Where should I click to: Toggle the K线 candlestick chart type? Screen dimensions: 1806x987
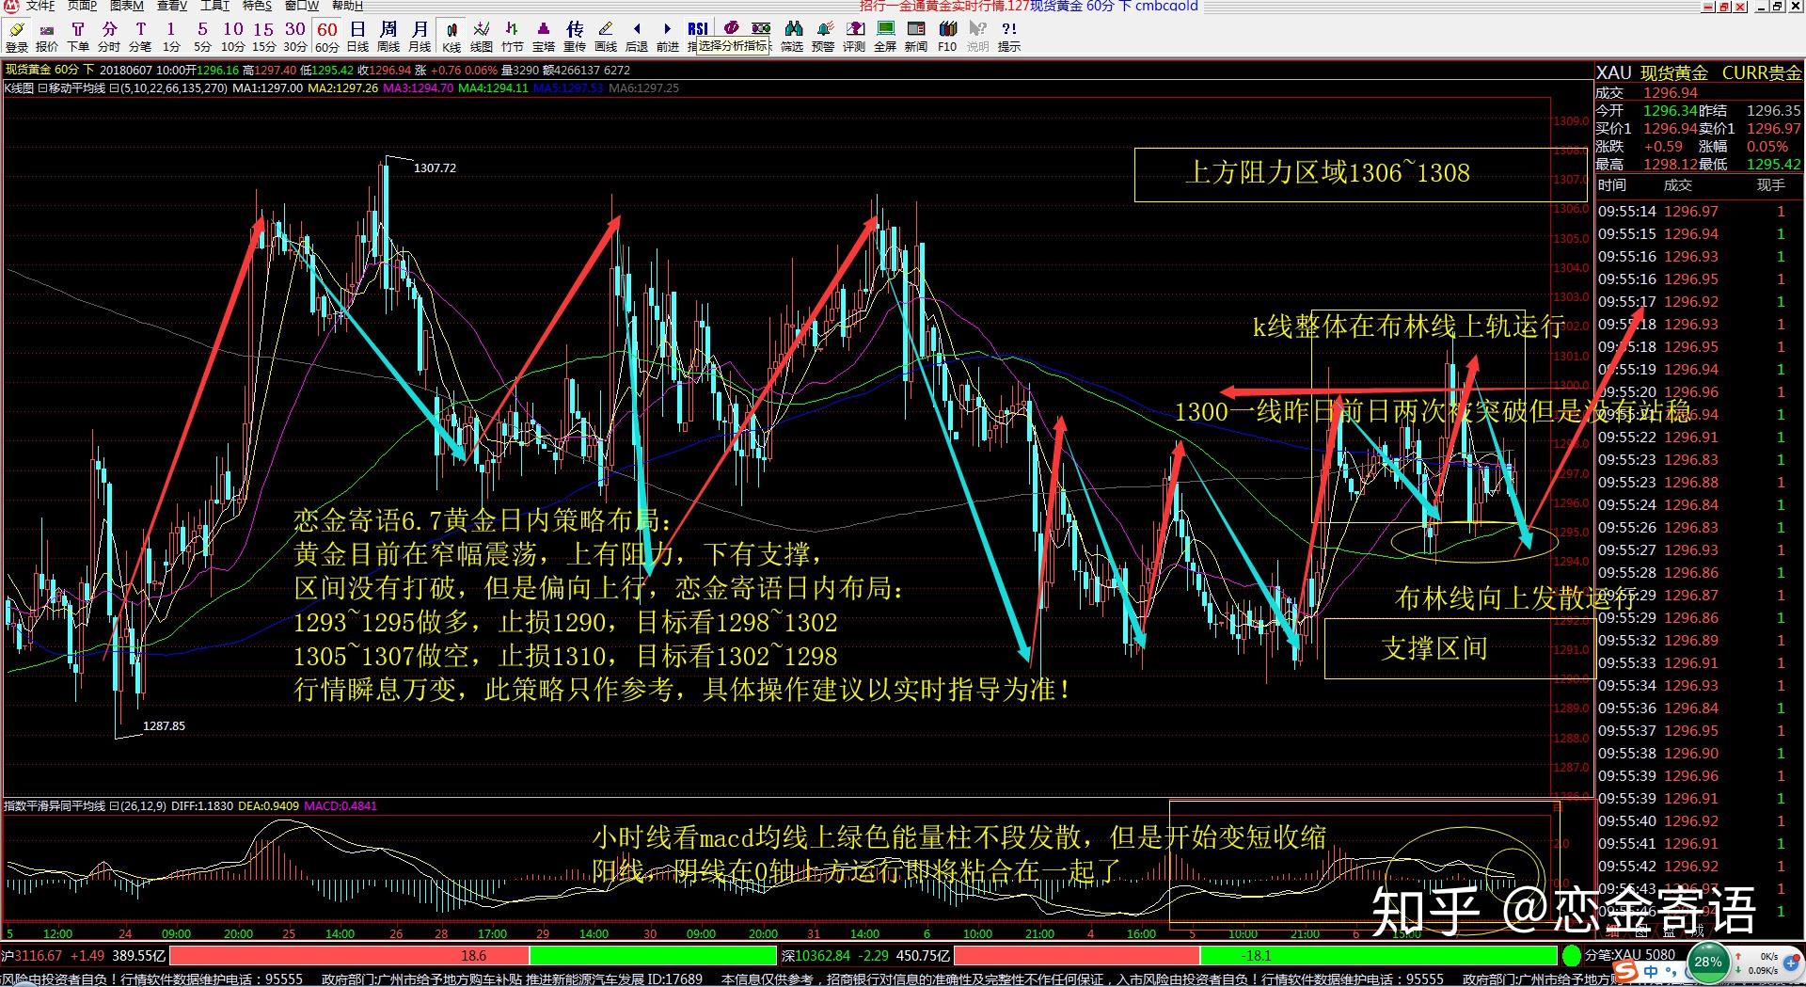point(451,37)
